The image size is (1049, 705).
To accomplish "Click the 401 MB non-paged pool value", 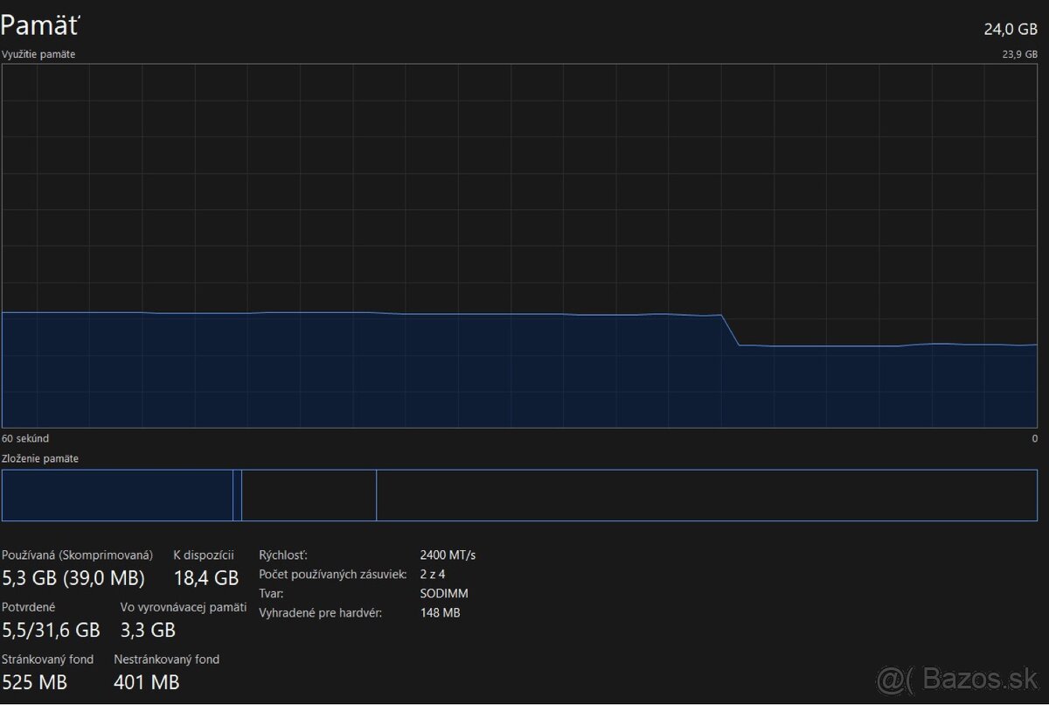I will pyautogui.click(x=147, y=682).
